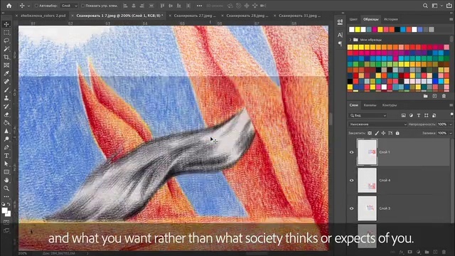Hide layer Слой 1 with its eye icon
This screenshot has height=256, width=455.
pos(352,152)
